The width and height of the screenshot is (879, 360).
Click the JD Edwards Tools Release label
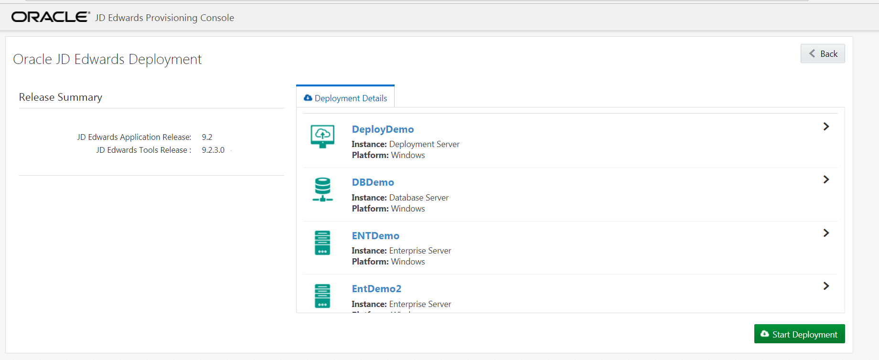click(144, 150)
